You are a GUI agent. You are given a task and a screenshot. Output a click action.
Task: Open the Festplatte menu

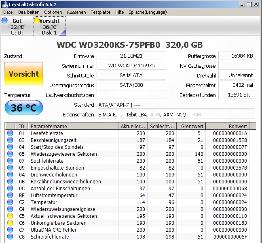pyautogui.click(x=100, y=12)
